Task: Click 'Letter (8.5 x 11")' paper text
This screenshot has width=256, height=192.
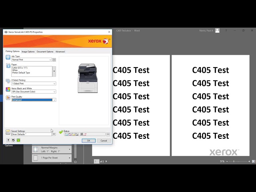Action: pyautogui.click(x=20, y=68)
